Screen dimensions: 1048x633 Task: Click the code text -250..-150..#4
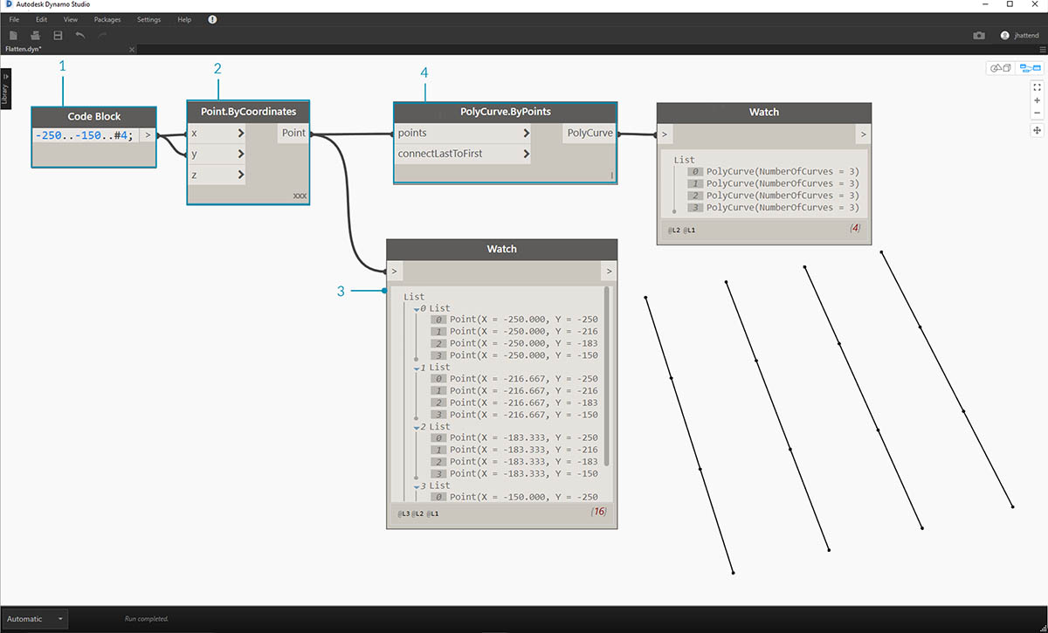point(85,135)
